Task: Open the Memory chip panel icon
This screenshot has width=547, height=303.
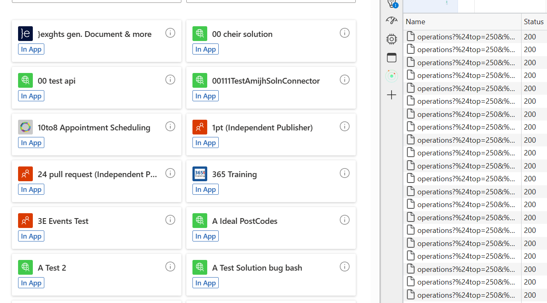Action: point(391,39)
